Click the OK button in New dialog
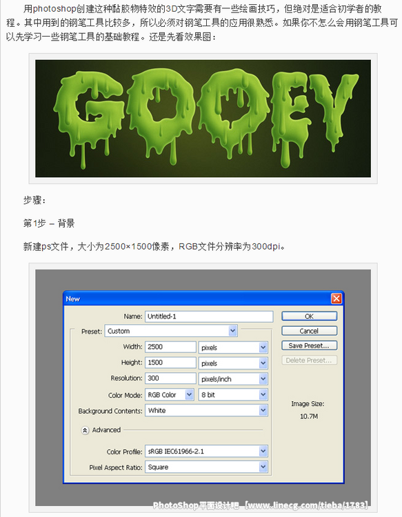 [x=310, y=316]
